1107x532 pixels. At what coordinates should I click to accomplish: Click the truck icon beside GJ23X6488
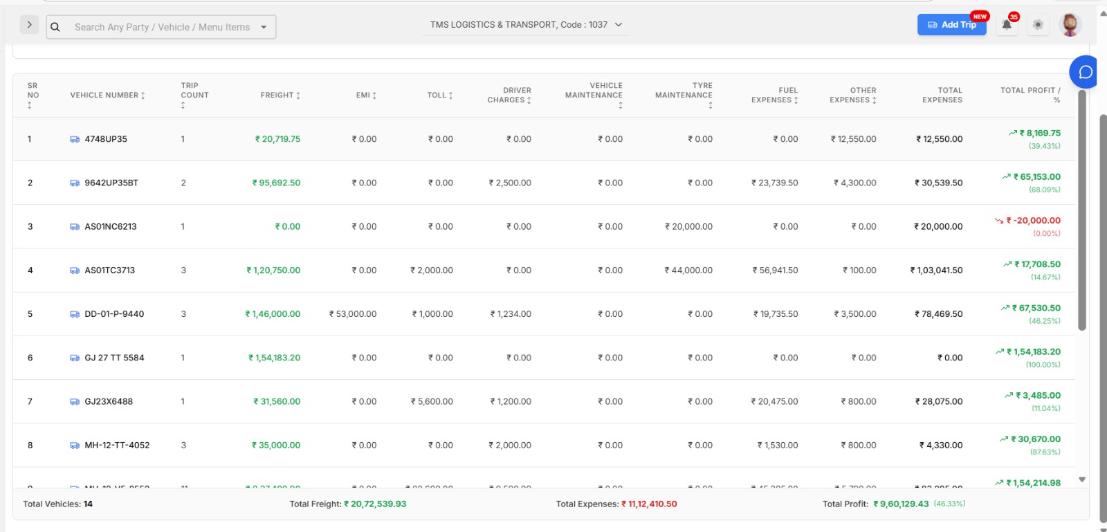pos(75,402)
